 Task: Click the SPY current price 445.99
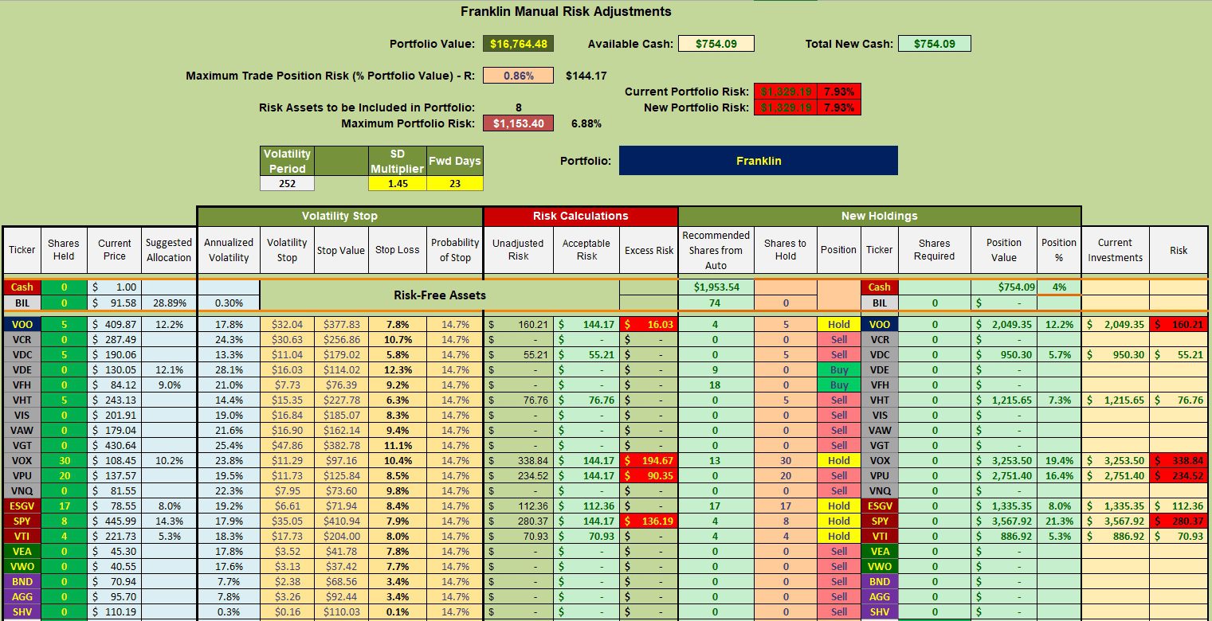[115, 521]
